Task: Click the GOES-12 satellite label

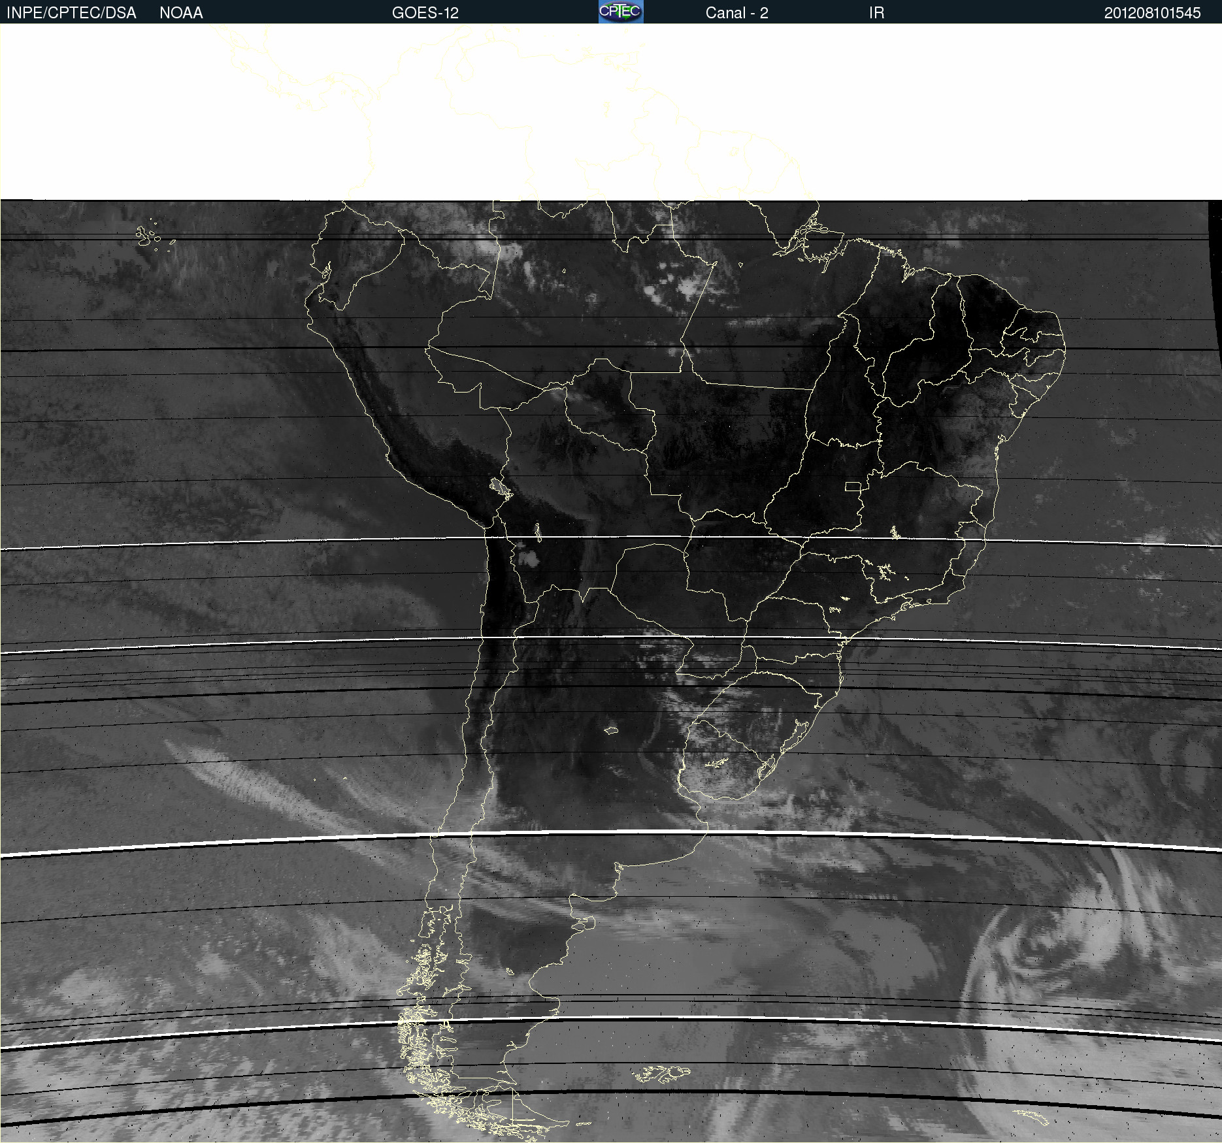Action: (425, 13)
